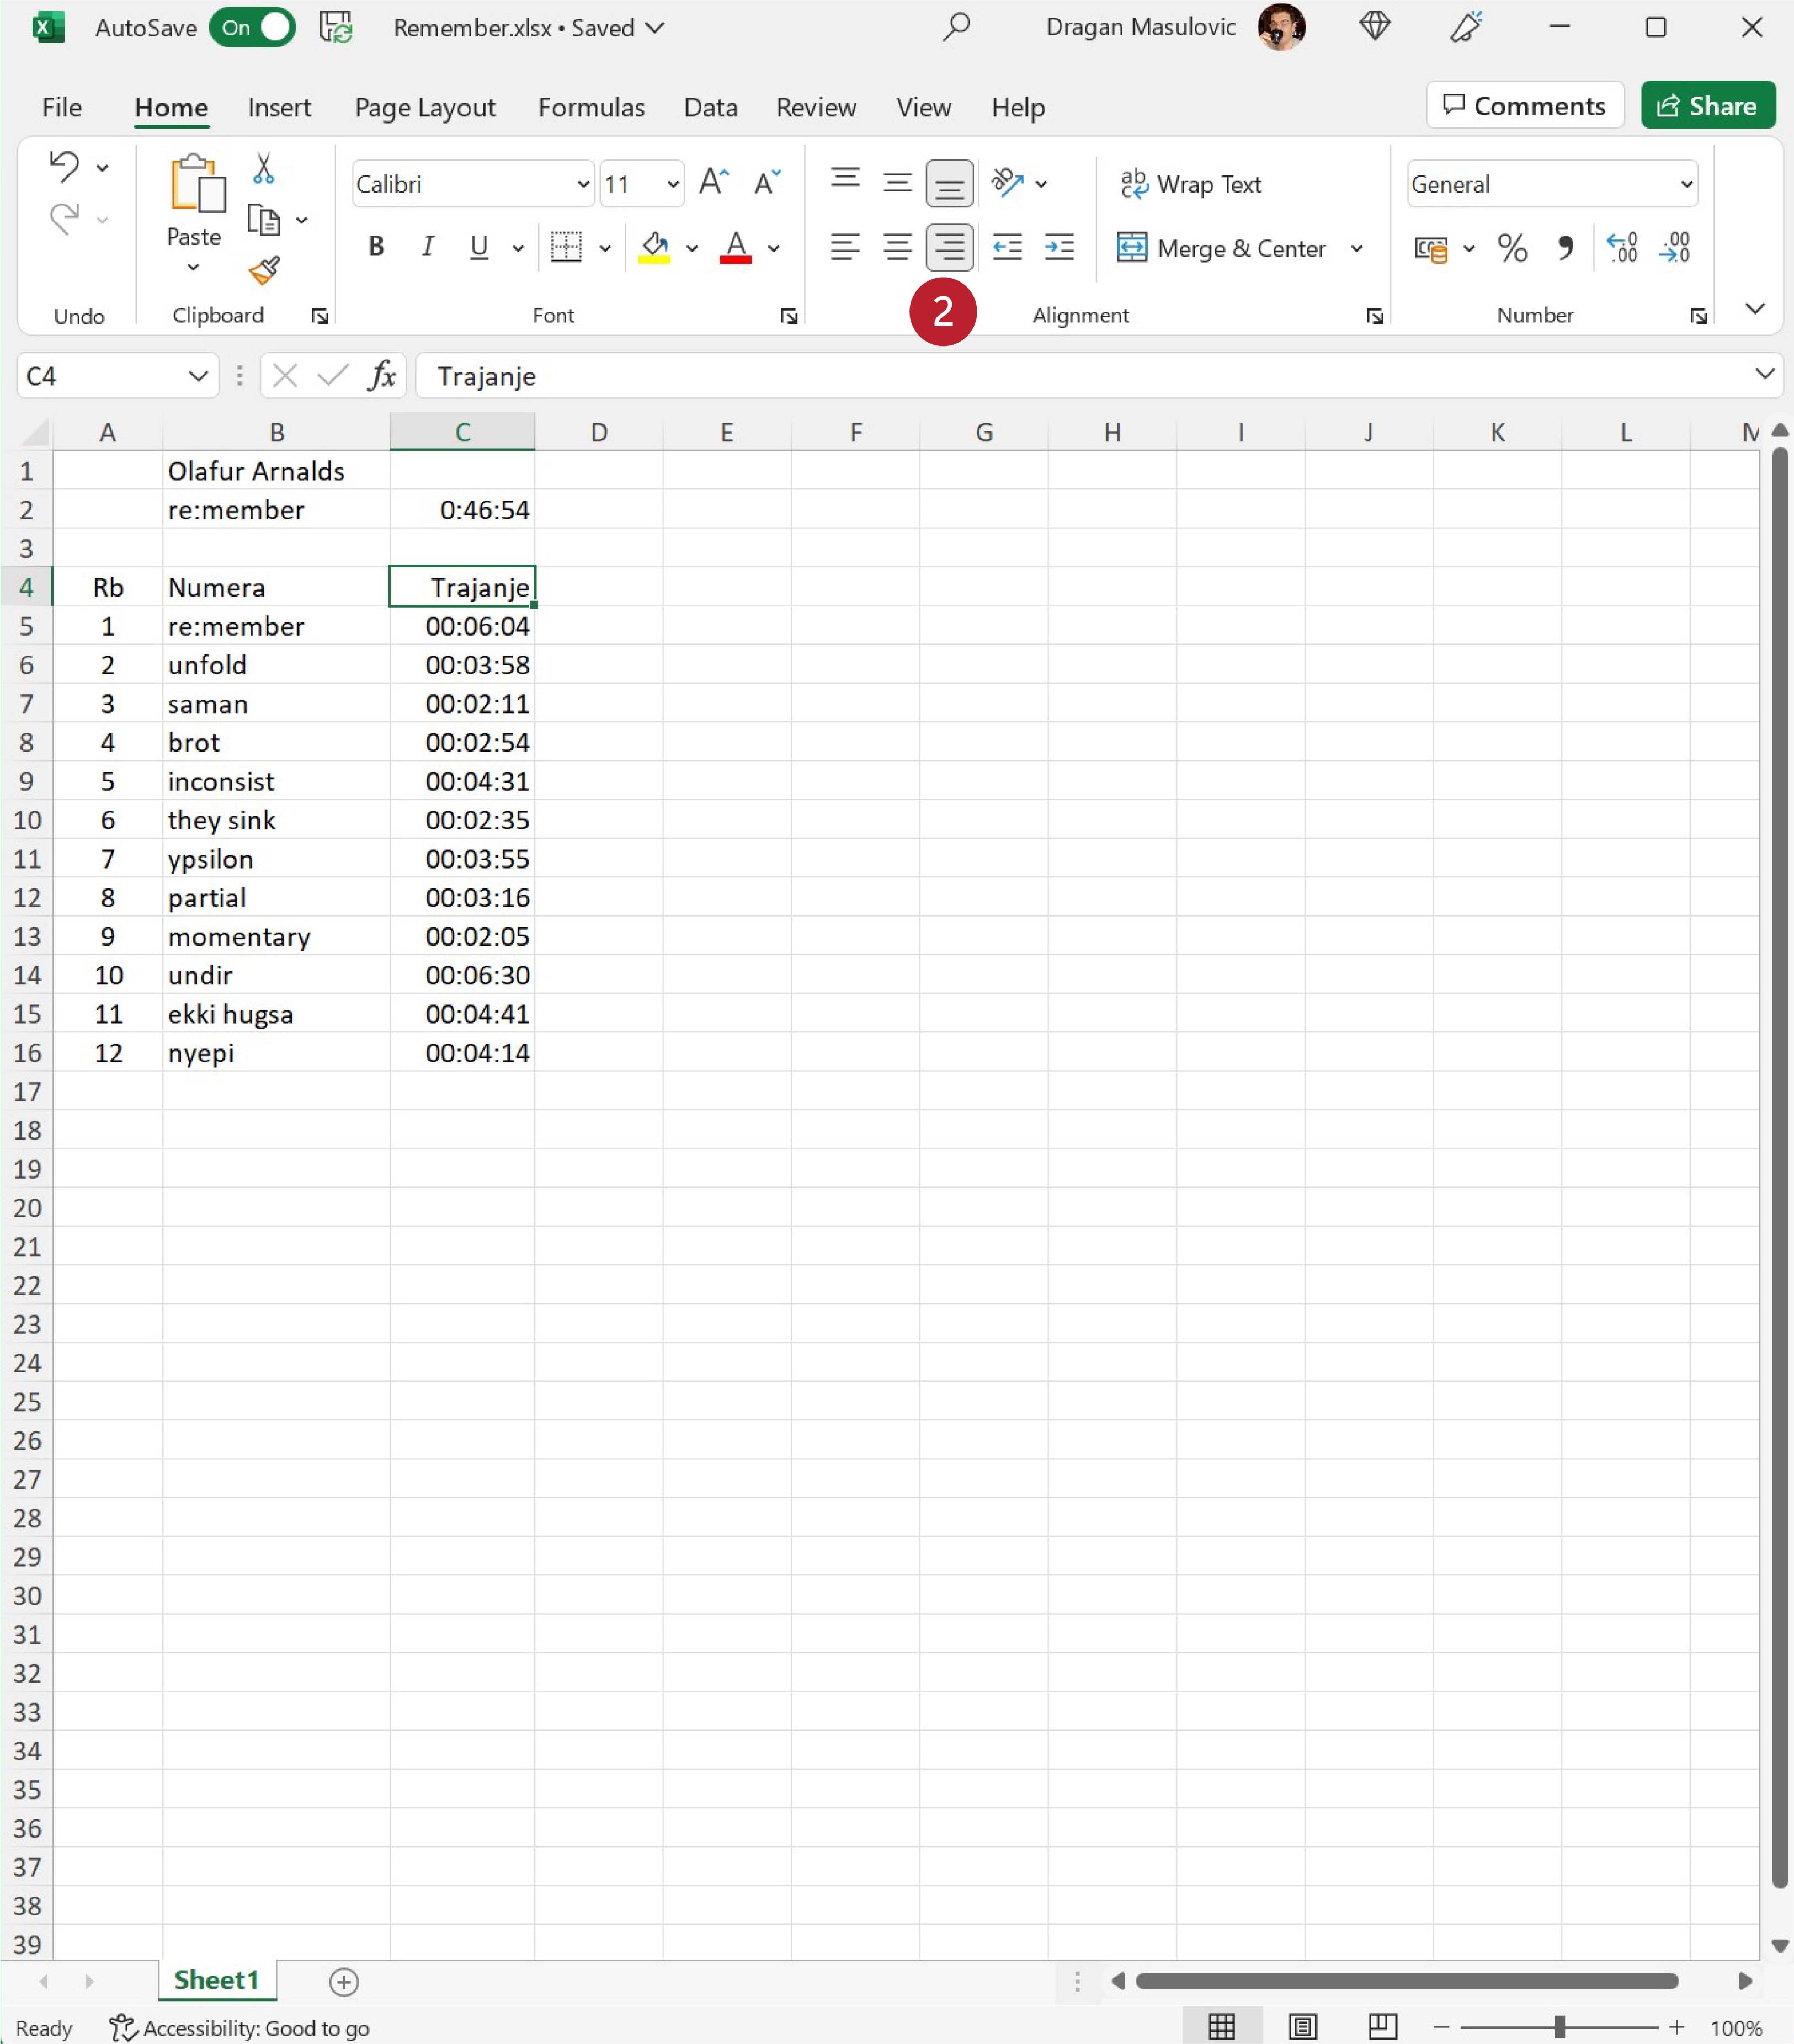Open the Comments pane button
The width and height of the screenshot is (1794, 2044).
[1525, 106]
